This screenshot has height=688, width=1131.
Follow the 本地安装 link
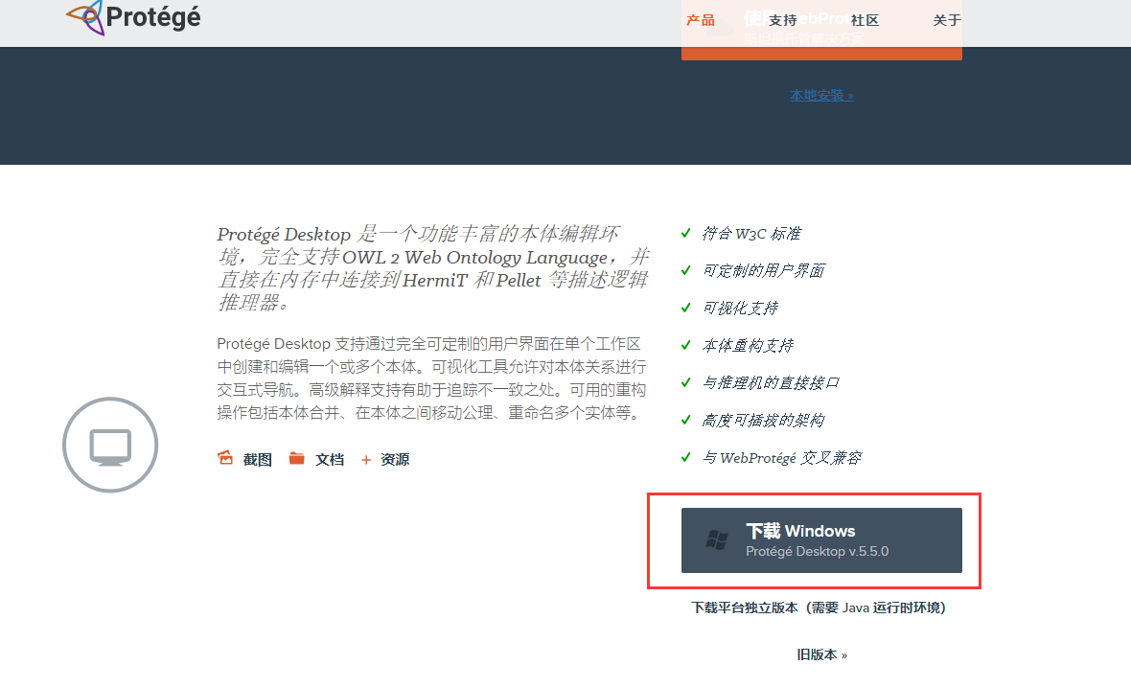[x=821, y=95]
